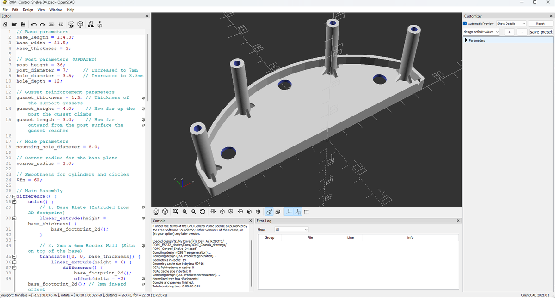Image resolution: width=555 pixels, height=298 pixels.
Task: Preview the design from the editor toolbar
Action: (71, 24)
